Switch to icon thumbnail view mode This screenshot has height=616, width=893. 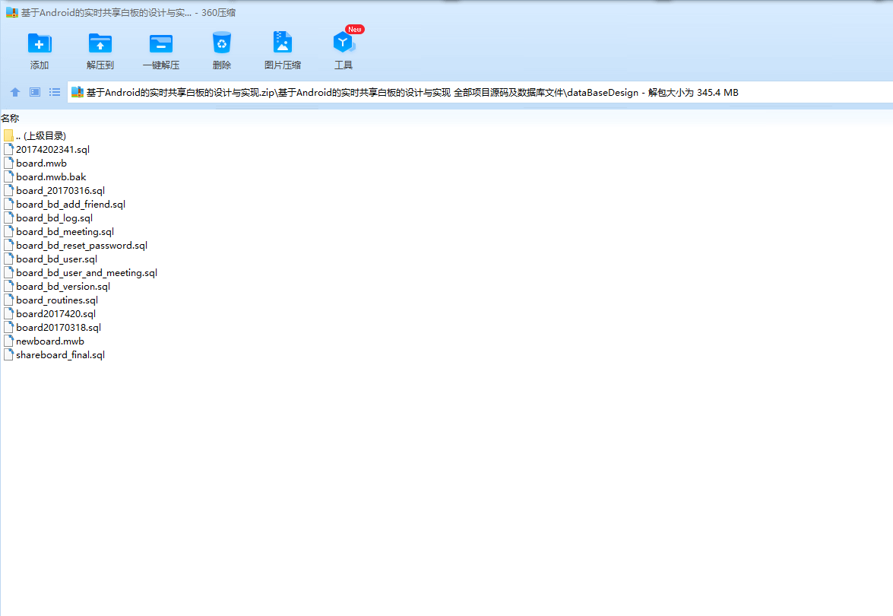coord(35,92)
